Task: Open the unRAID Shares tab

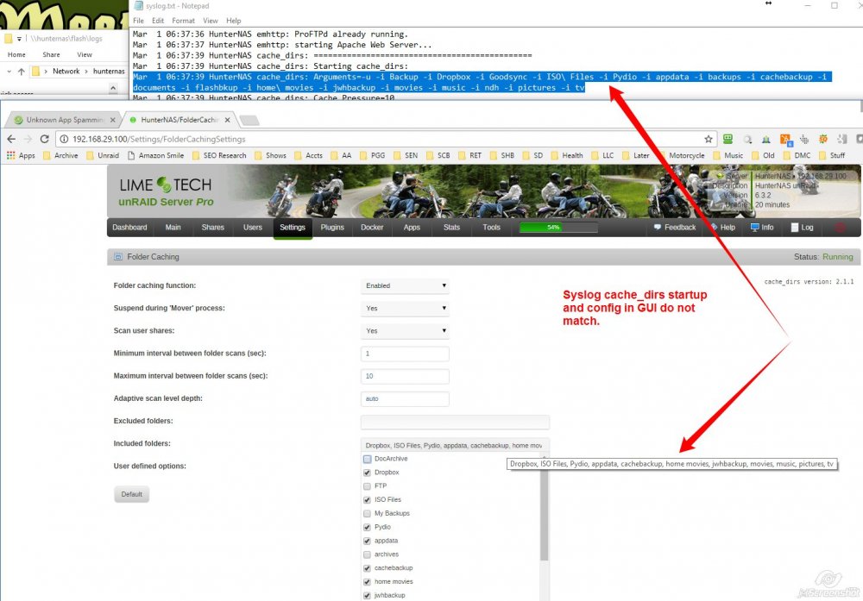Action: [212, 227]
